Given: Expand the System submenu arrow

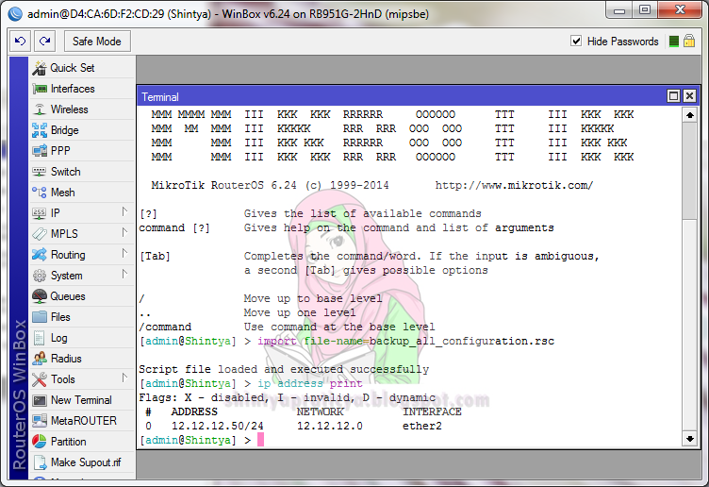Looking at the screenshot, I should (124, 274).
